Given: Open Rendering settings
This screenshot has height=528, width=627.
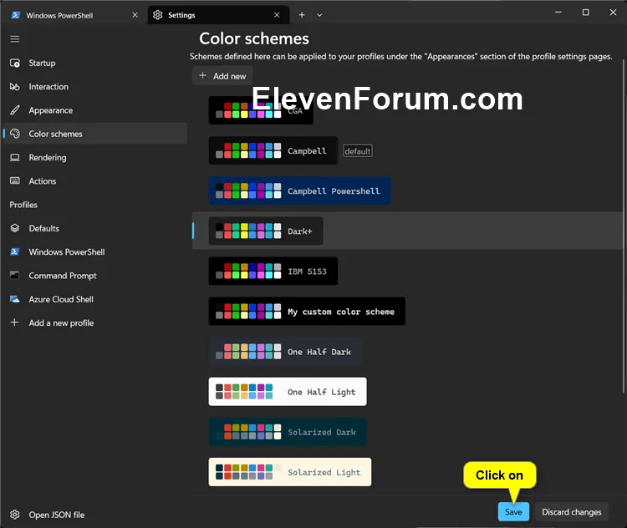Looking at the screenshot, I should [x=95, y=157].
